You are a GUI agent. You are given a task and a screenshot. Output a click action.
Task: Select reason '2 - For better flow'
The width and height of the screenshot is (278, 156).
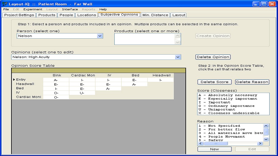(222, 129)
